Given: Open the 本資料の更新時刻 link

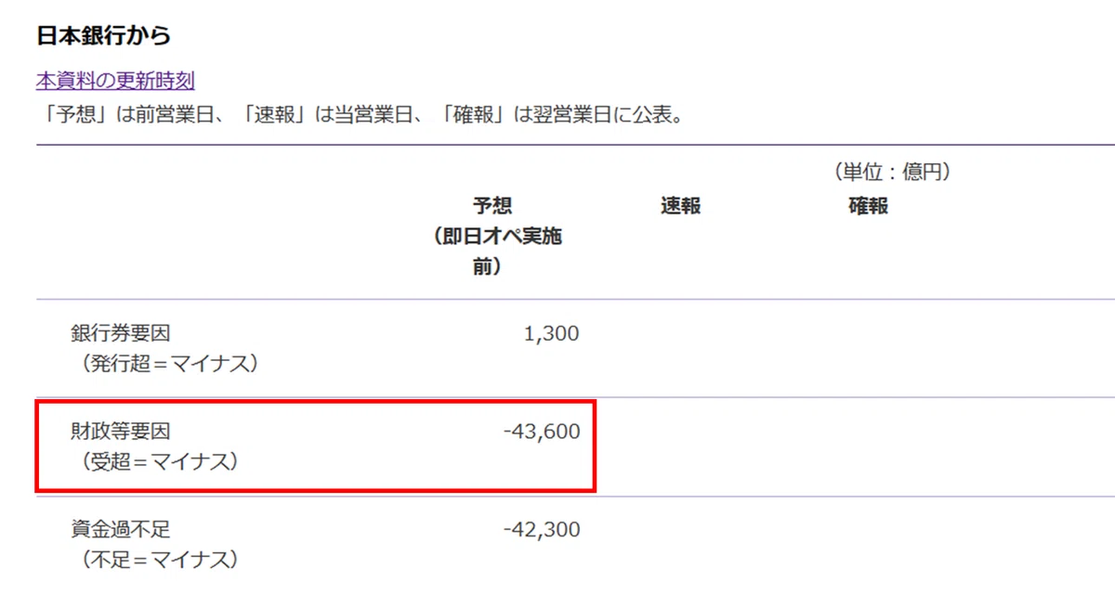Looking at the screenshot, I should [x=115, y=81].
